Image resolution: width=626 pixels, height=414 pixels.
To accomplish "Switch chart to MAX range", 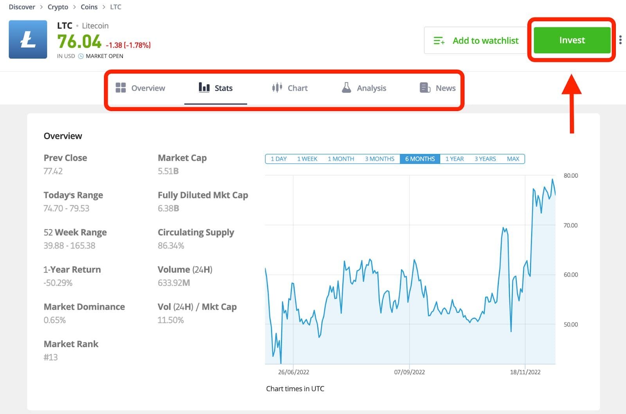I will coord(513,159).
